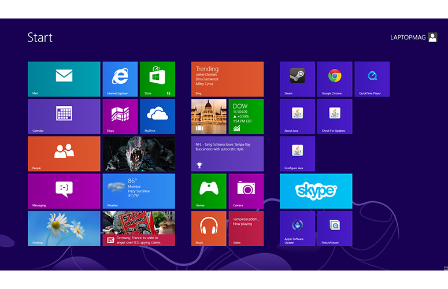Open the news tile about Germany, France

click(x=139, y=228)
